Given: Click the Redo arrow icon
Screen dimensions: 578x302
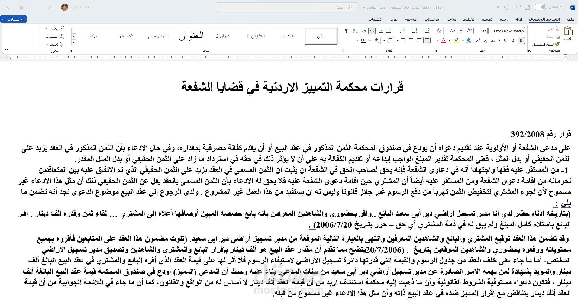Looking at the screenshot, I should tap(507, 7).
